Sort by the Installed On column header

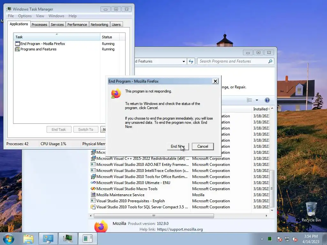tap(261, 109)
